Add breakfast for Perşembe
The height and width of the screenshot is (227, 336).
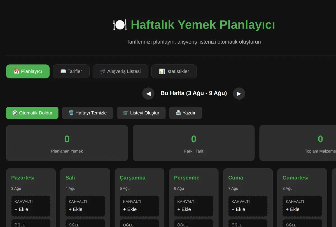pos(193,206)
